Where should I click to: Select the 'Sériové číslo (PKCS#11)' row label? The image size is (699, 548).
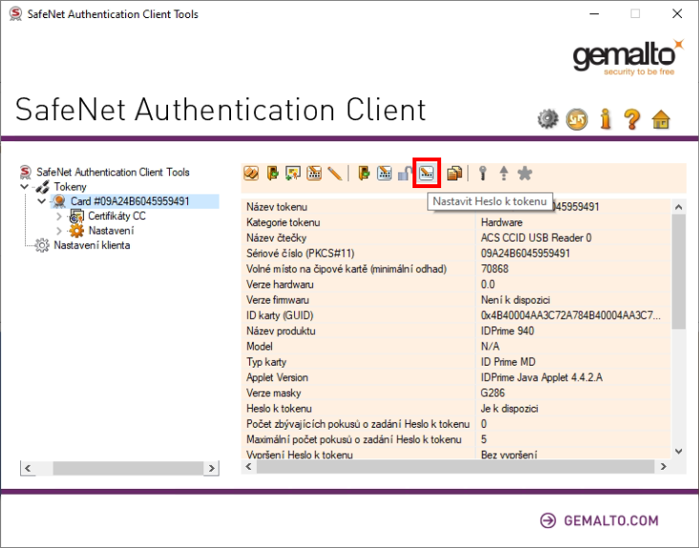[301, 254]
